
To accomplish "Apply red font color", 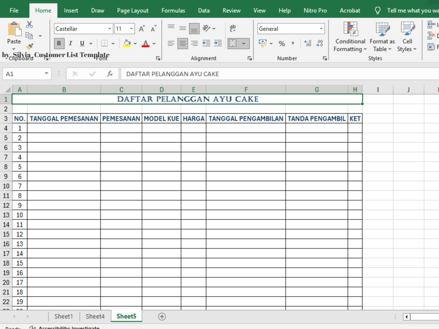I will [146, 43].
